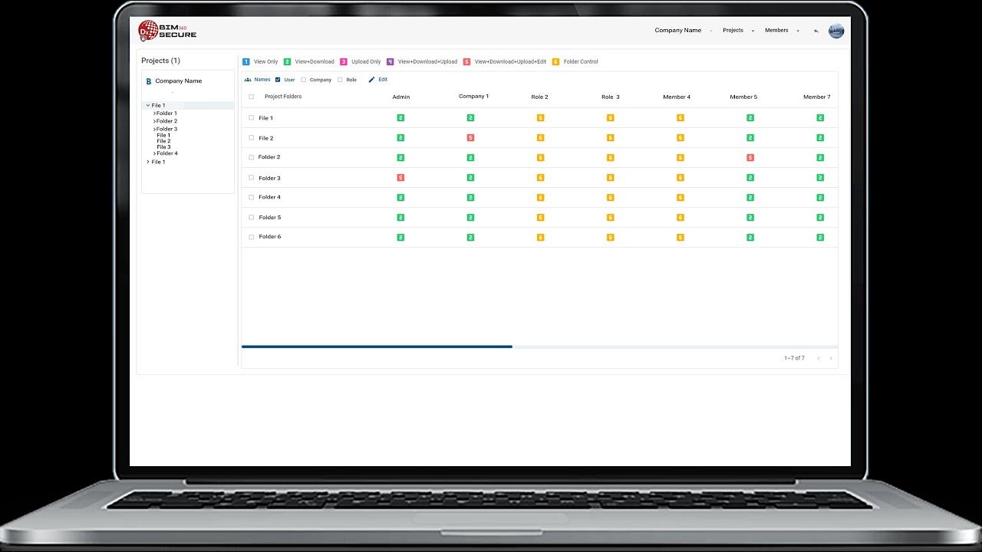The width and height of the screenshot is (982, 552).
Task: Expand Folder 1 in the project tree
Action: click(155, 113)
